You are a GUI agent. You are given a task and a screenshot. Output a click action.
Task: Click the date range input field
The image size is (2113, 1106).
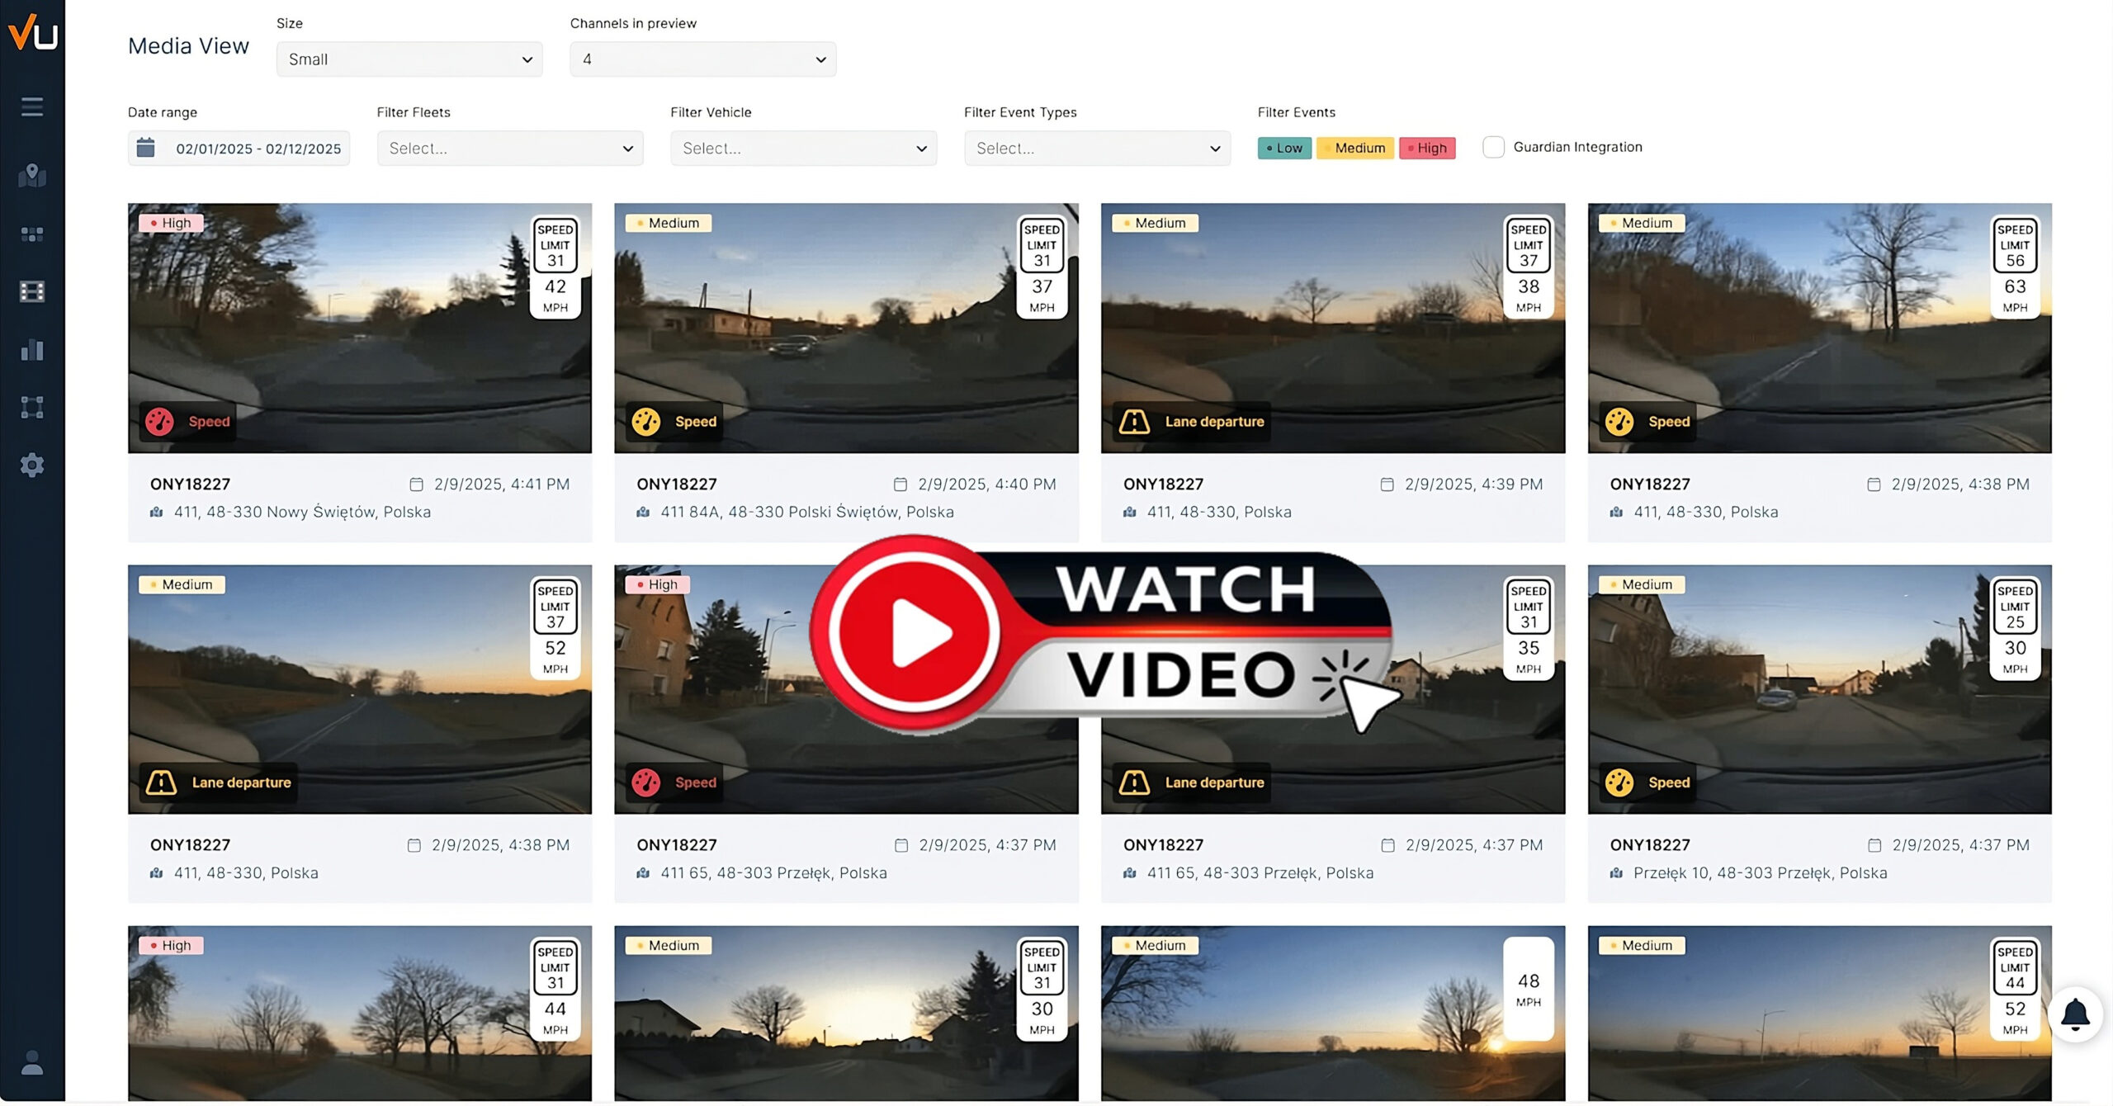[239, 149]
